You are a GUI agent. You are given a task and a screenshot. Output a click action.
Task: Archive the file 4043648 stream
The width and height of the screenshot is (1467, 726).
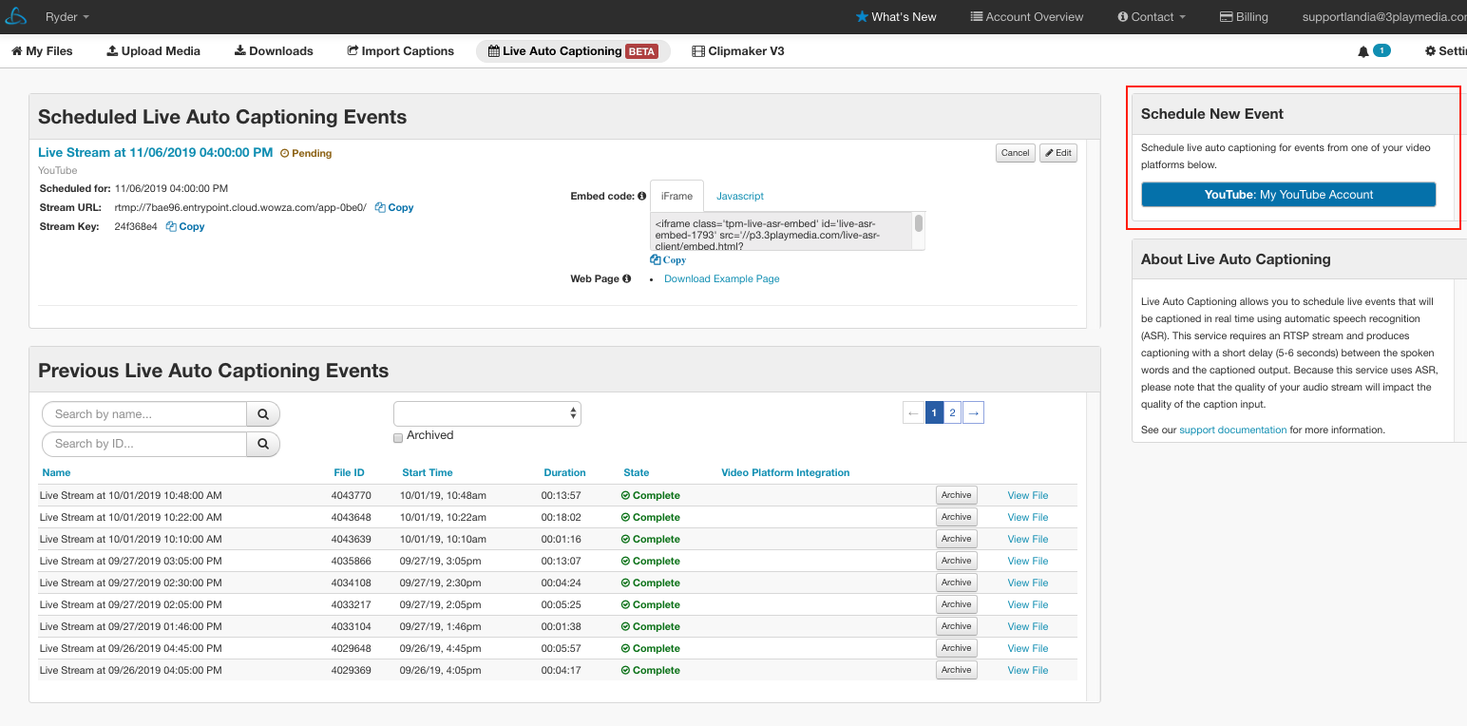click(x=957, y=517)
